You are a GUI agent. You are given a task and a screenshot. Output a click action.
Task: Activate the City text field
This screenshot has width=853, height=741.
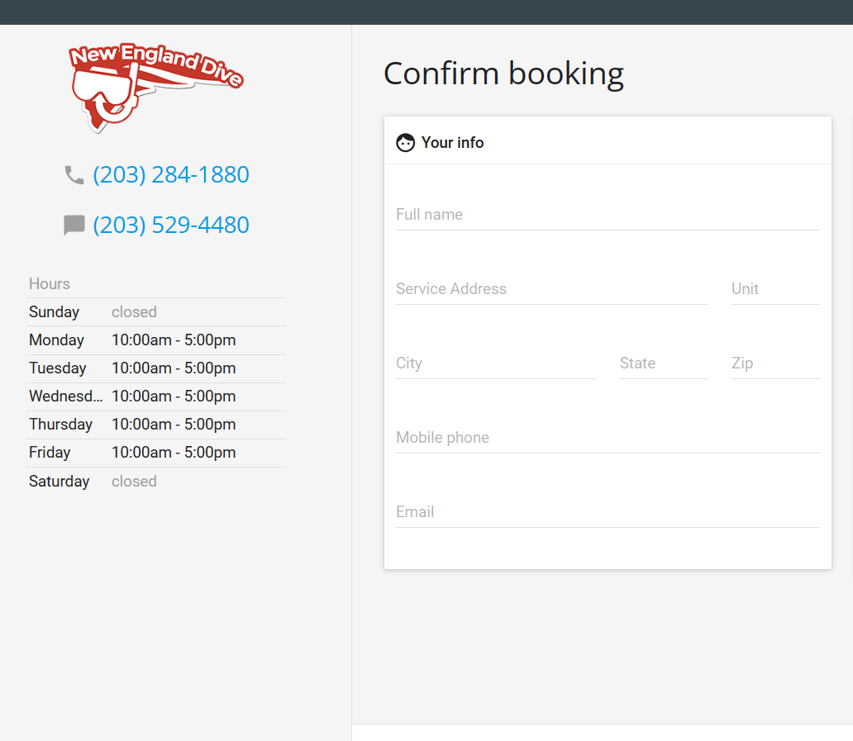tap(496, 363)
